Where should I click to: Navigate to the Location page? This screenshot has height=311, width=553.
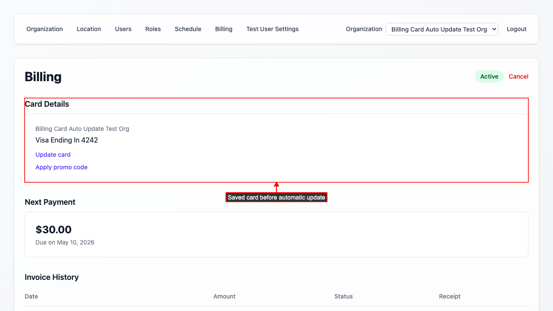point(89,29)
